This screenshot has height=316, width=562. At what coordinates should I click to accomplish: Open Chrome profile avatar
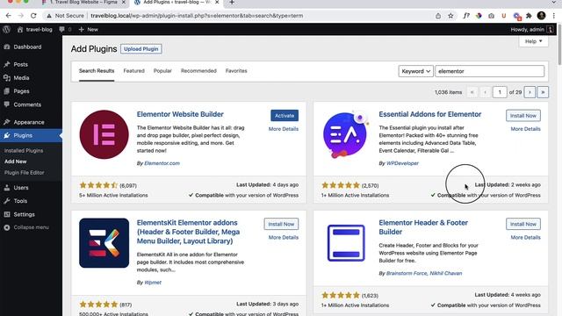coord(541,16)
